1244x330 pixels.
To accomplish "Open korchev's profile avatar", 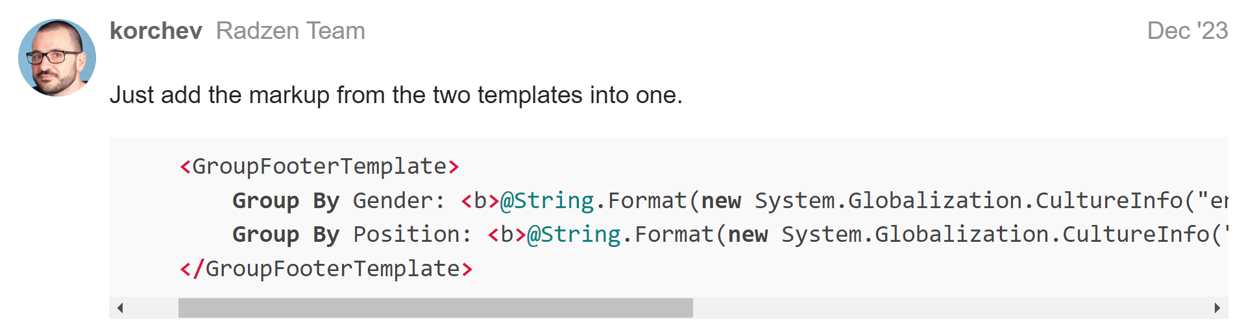I will (57, 58).
